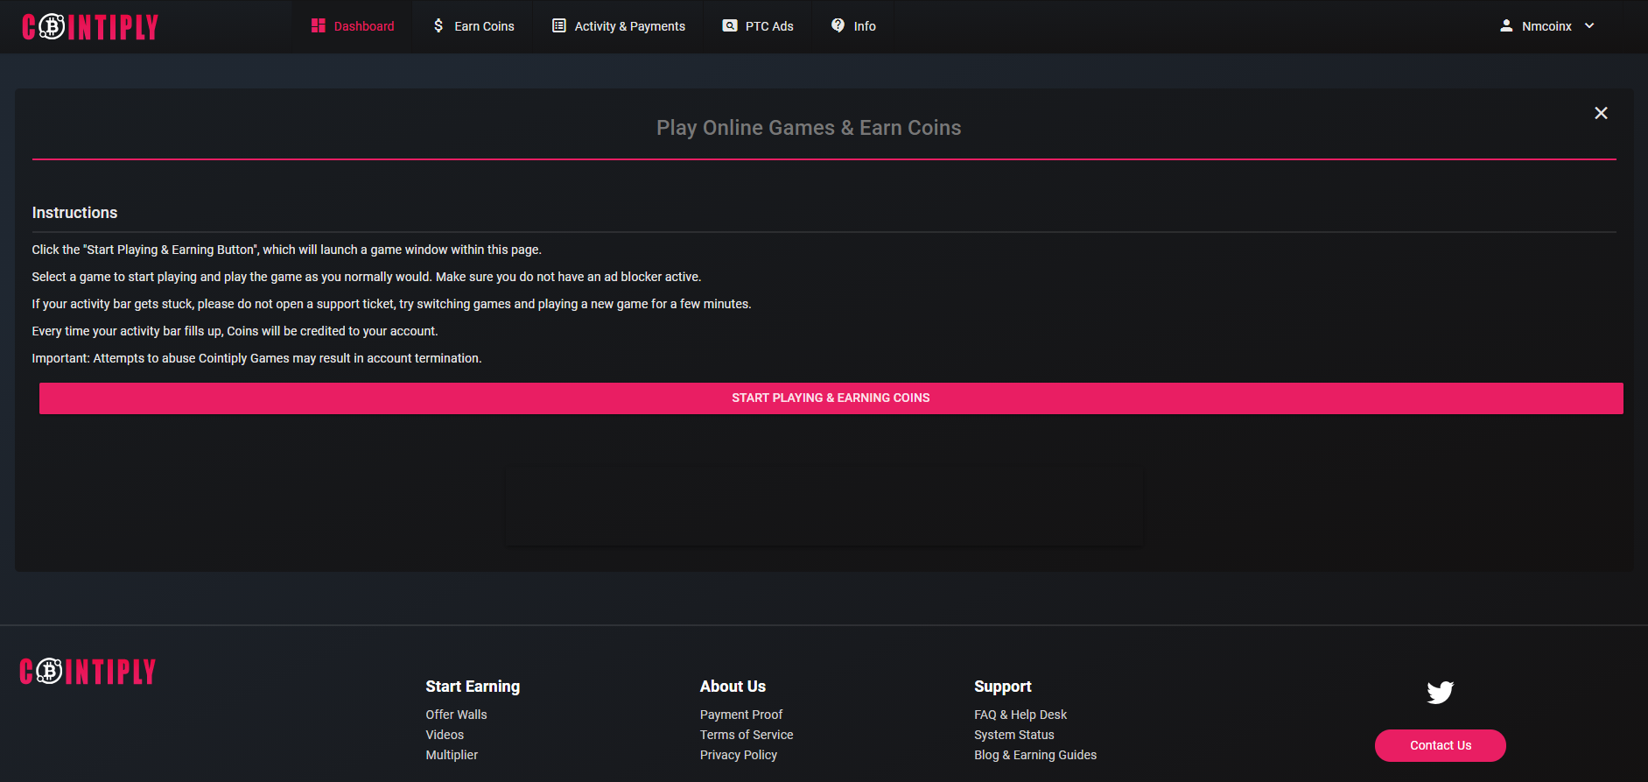
Task: Click the PTC Ads icon
Action: tap(730, 26)
